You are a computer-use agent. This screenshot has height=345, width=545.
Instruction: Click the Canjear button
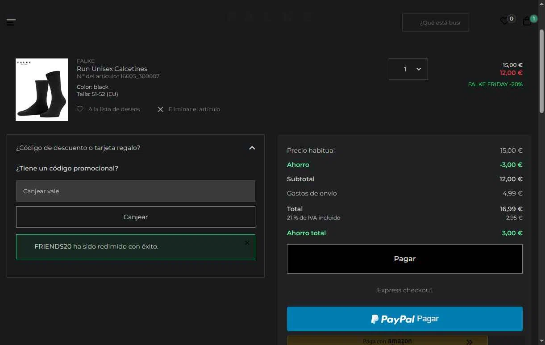tap(136, 217)
